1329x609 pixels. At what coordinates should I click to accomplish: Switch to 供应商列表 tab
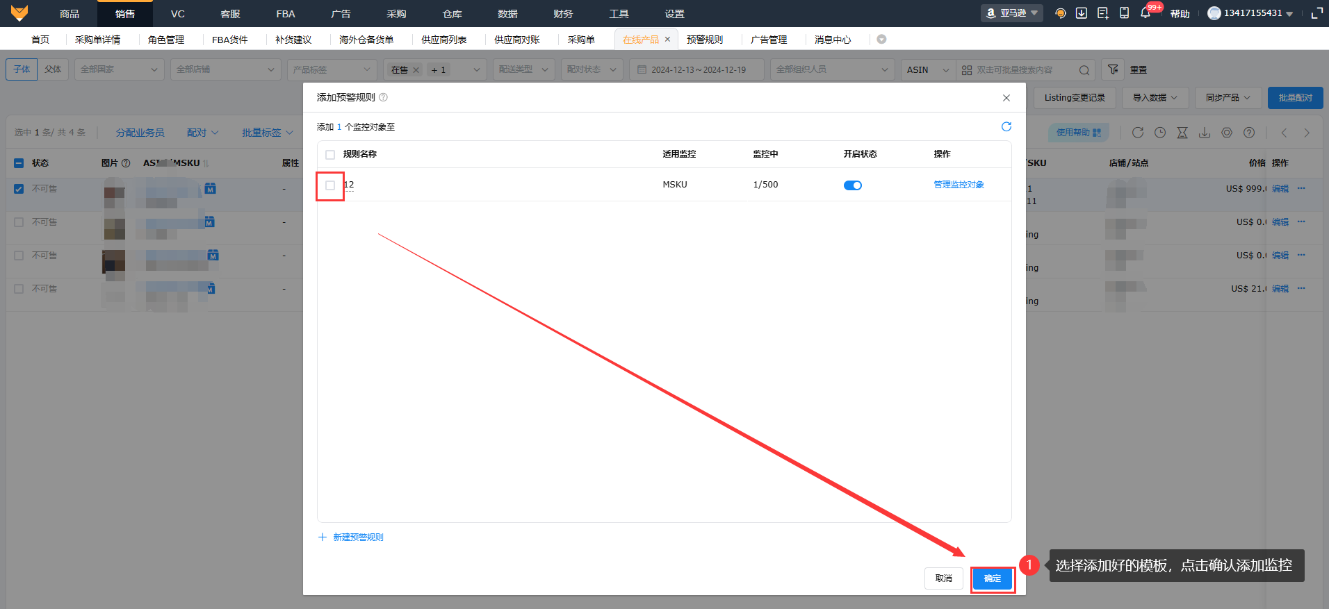[444, 40]
